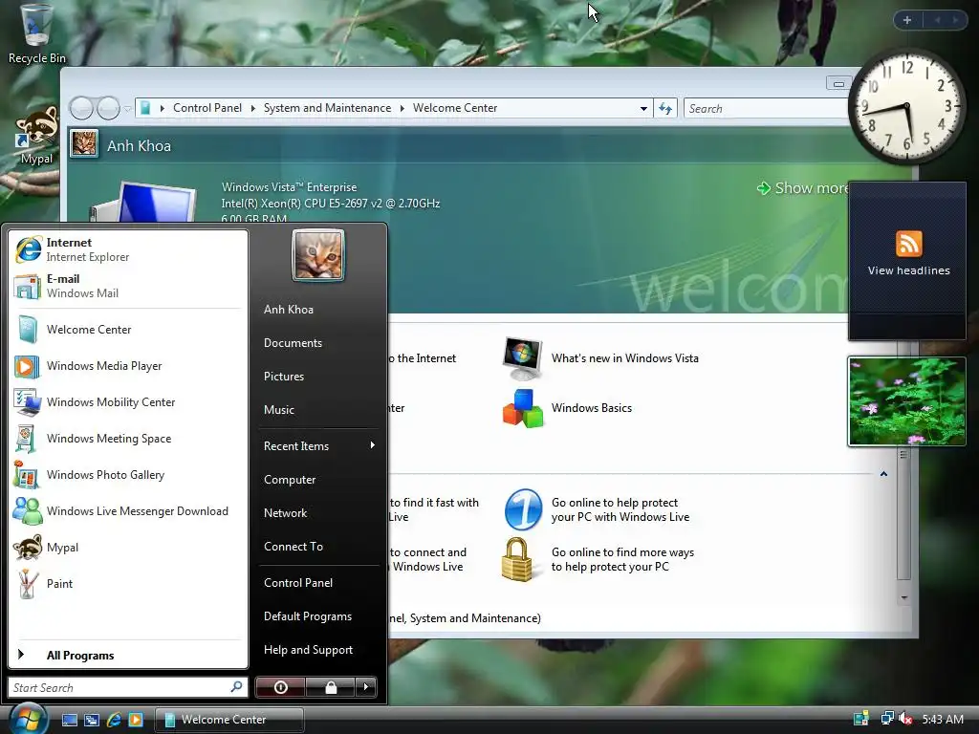Expand arrow after System and Maintenance breadcrumb
Image resolution: width=979 pixels, height=734 pixels.
tap(402, 109)
